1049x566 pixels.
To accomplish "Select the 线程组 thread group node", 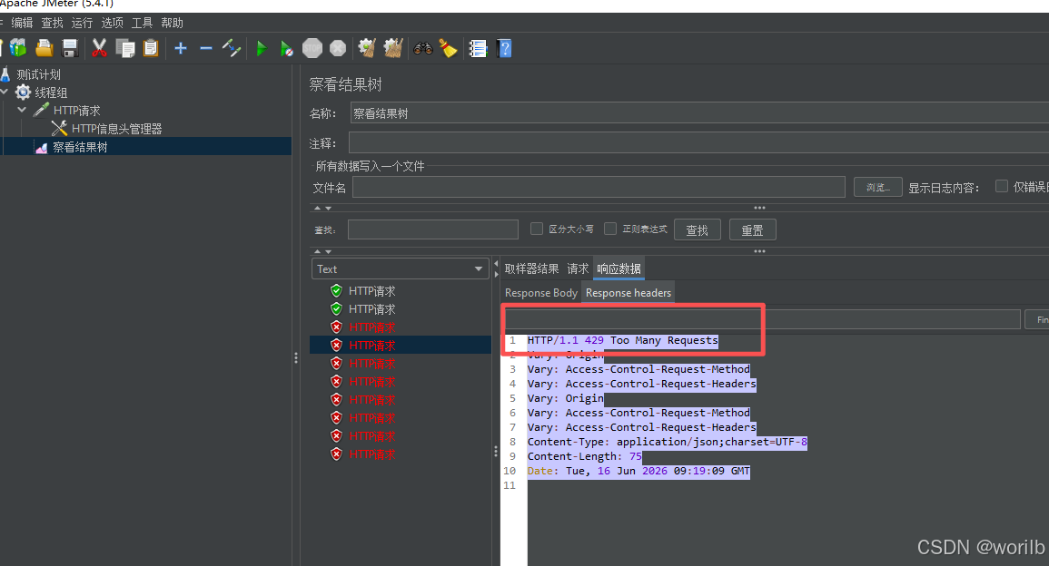I will [51, 93].
